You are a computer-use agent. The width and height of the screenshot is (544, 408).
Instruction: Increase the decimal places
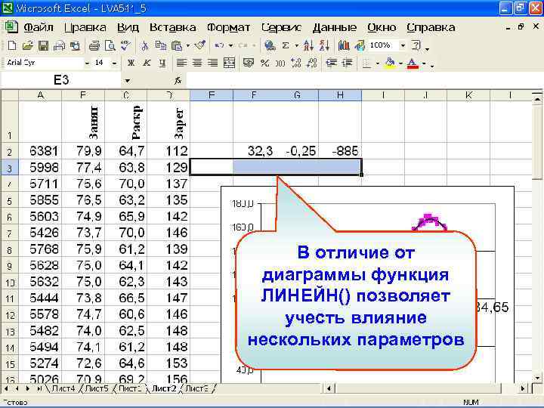tap(296, 63)
